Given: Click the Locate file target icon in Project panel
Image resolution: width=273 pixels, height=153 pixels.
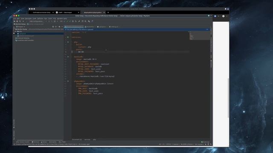Looking at the screenshot, I should coord(53,27).
